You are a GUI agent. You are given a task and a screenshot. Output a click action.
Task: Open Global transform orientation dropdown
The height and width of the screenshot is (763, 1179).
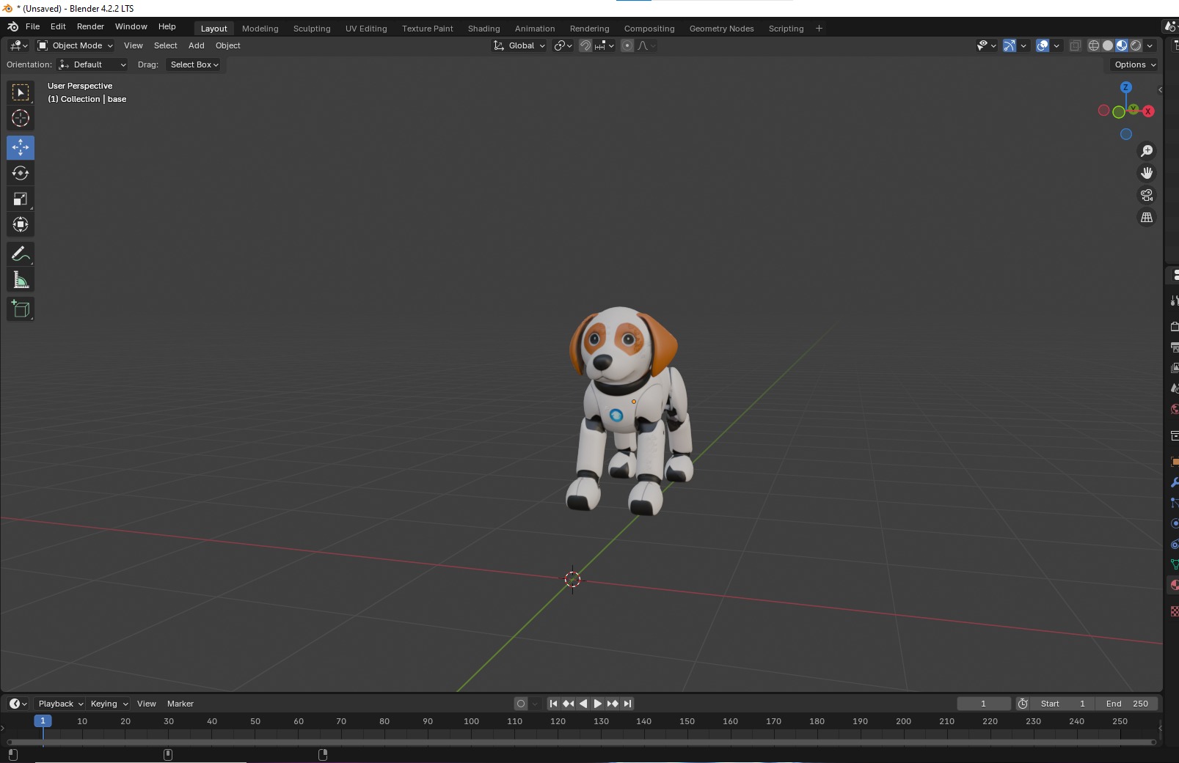(x=519, y=45)
